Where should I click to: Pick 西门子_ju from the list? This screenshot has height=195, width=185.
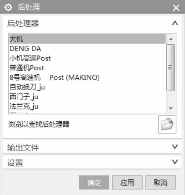coord(88,97)
